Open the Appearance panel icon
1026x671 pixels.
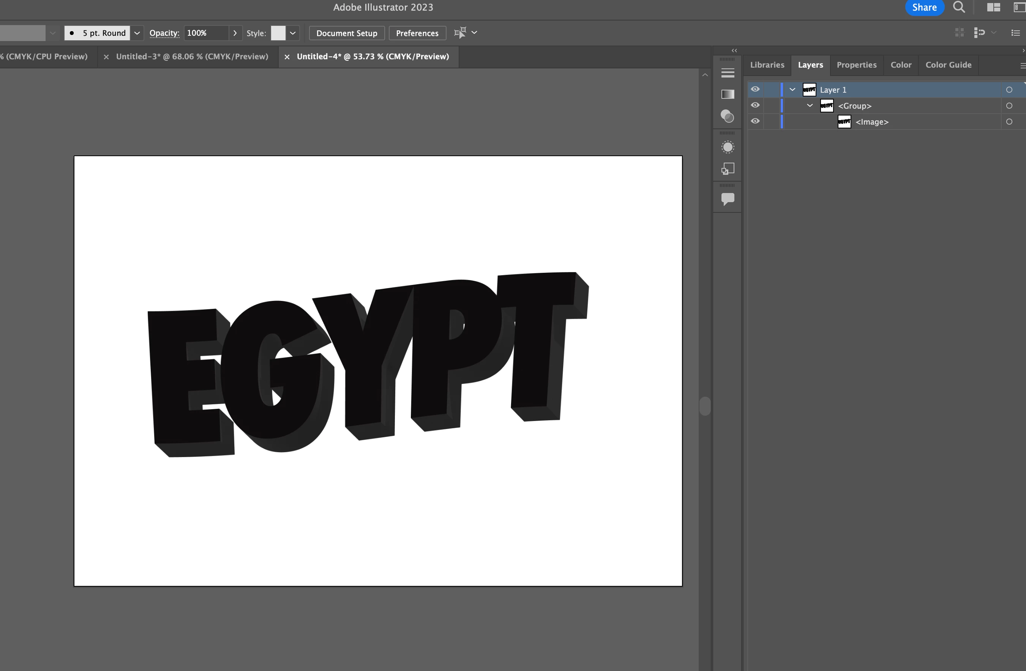pos(728,147)
